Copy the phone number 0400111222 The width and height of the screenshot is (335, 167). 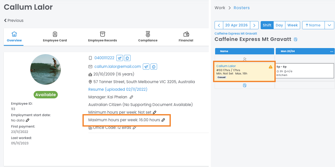pos(127,58)
